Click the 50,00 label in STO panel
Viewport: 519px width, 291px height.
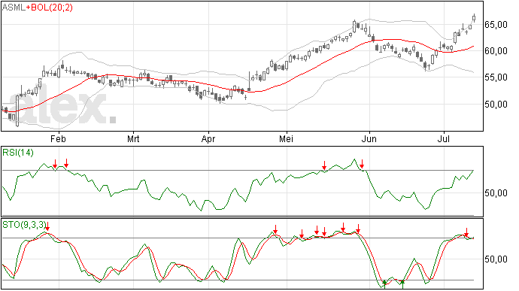(x=496, y=259)
